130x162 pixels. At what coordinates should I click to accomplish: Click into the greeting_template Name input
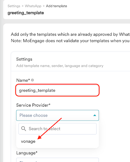pos(57,90)
